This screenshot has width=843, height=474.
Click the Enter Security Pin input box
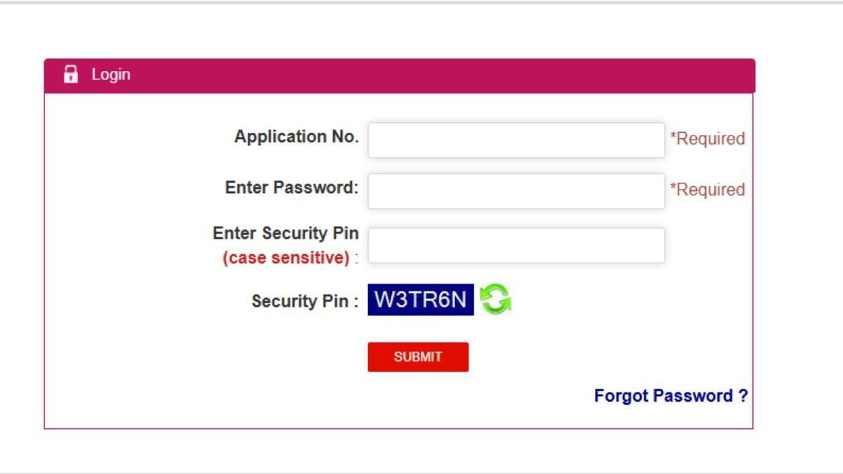[516, 244]
